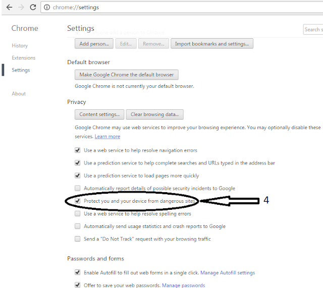The width and height of the screenshot is (323, 288).
Task: Toggle prediction service for searches and URLs
Action: 77,163
